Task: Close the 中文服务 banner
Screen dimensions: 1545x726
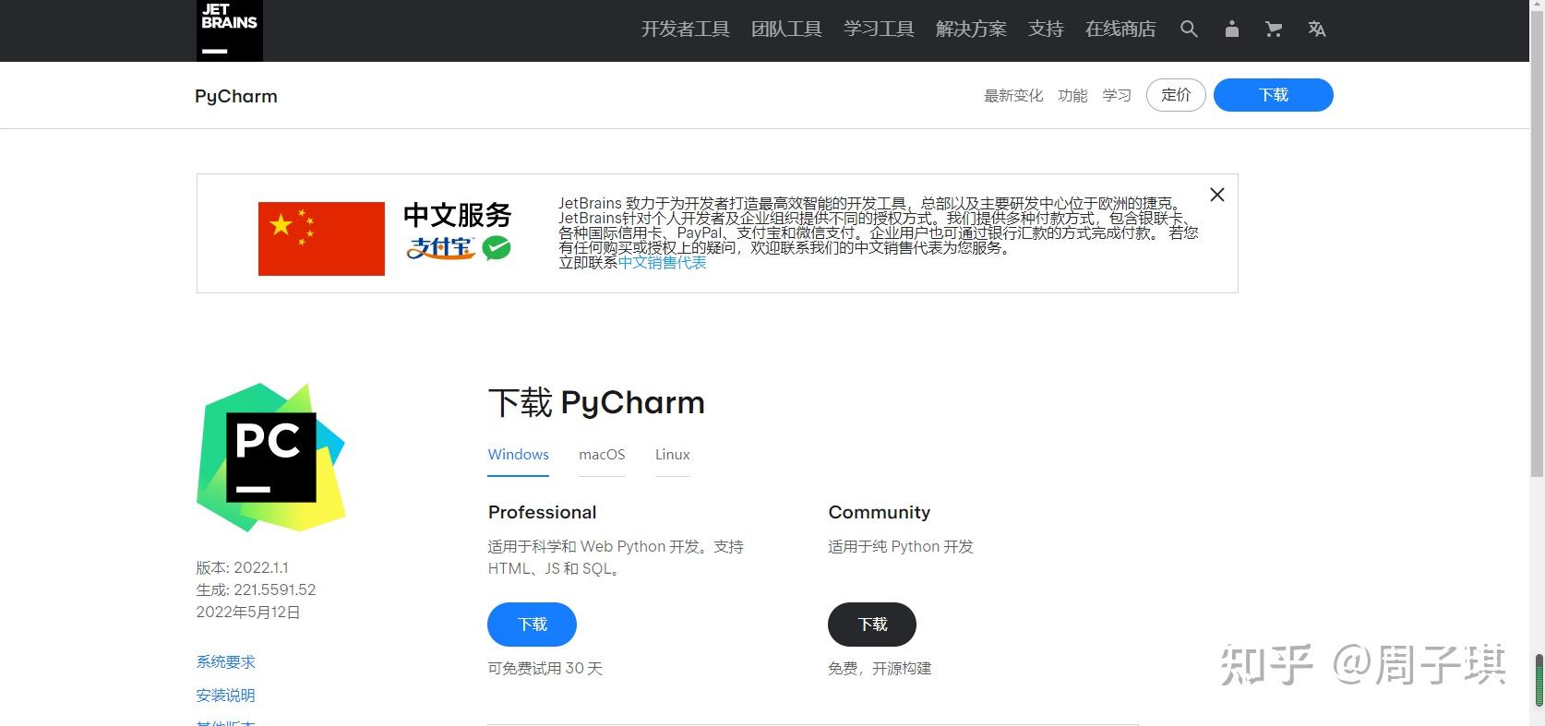Action: click(1217, 195)
